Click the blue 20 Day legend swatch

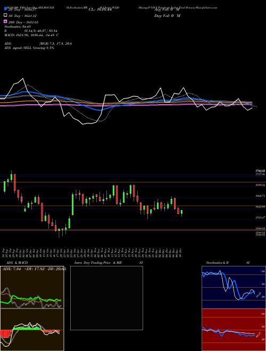(5, 9)
